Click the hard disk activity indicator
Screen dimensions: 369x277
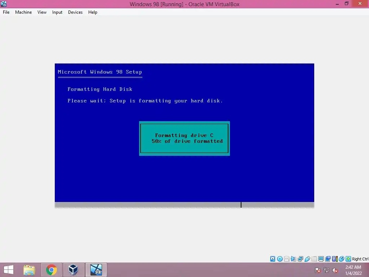point(272,259)
